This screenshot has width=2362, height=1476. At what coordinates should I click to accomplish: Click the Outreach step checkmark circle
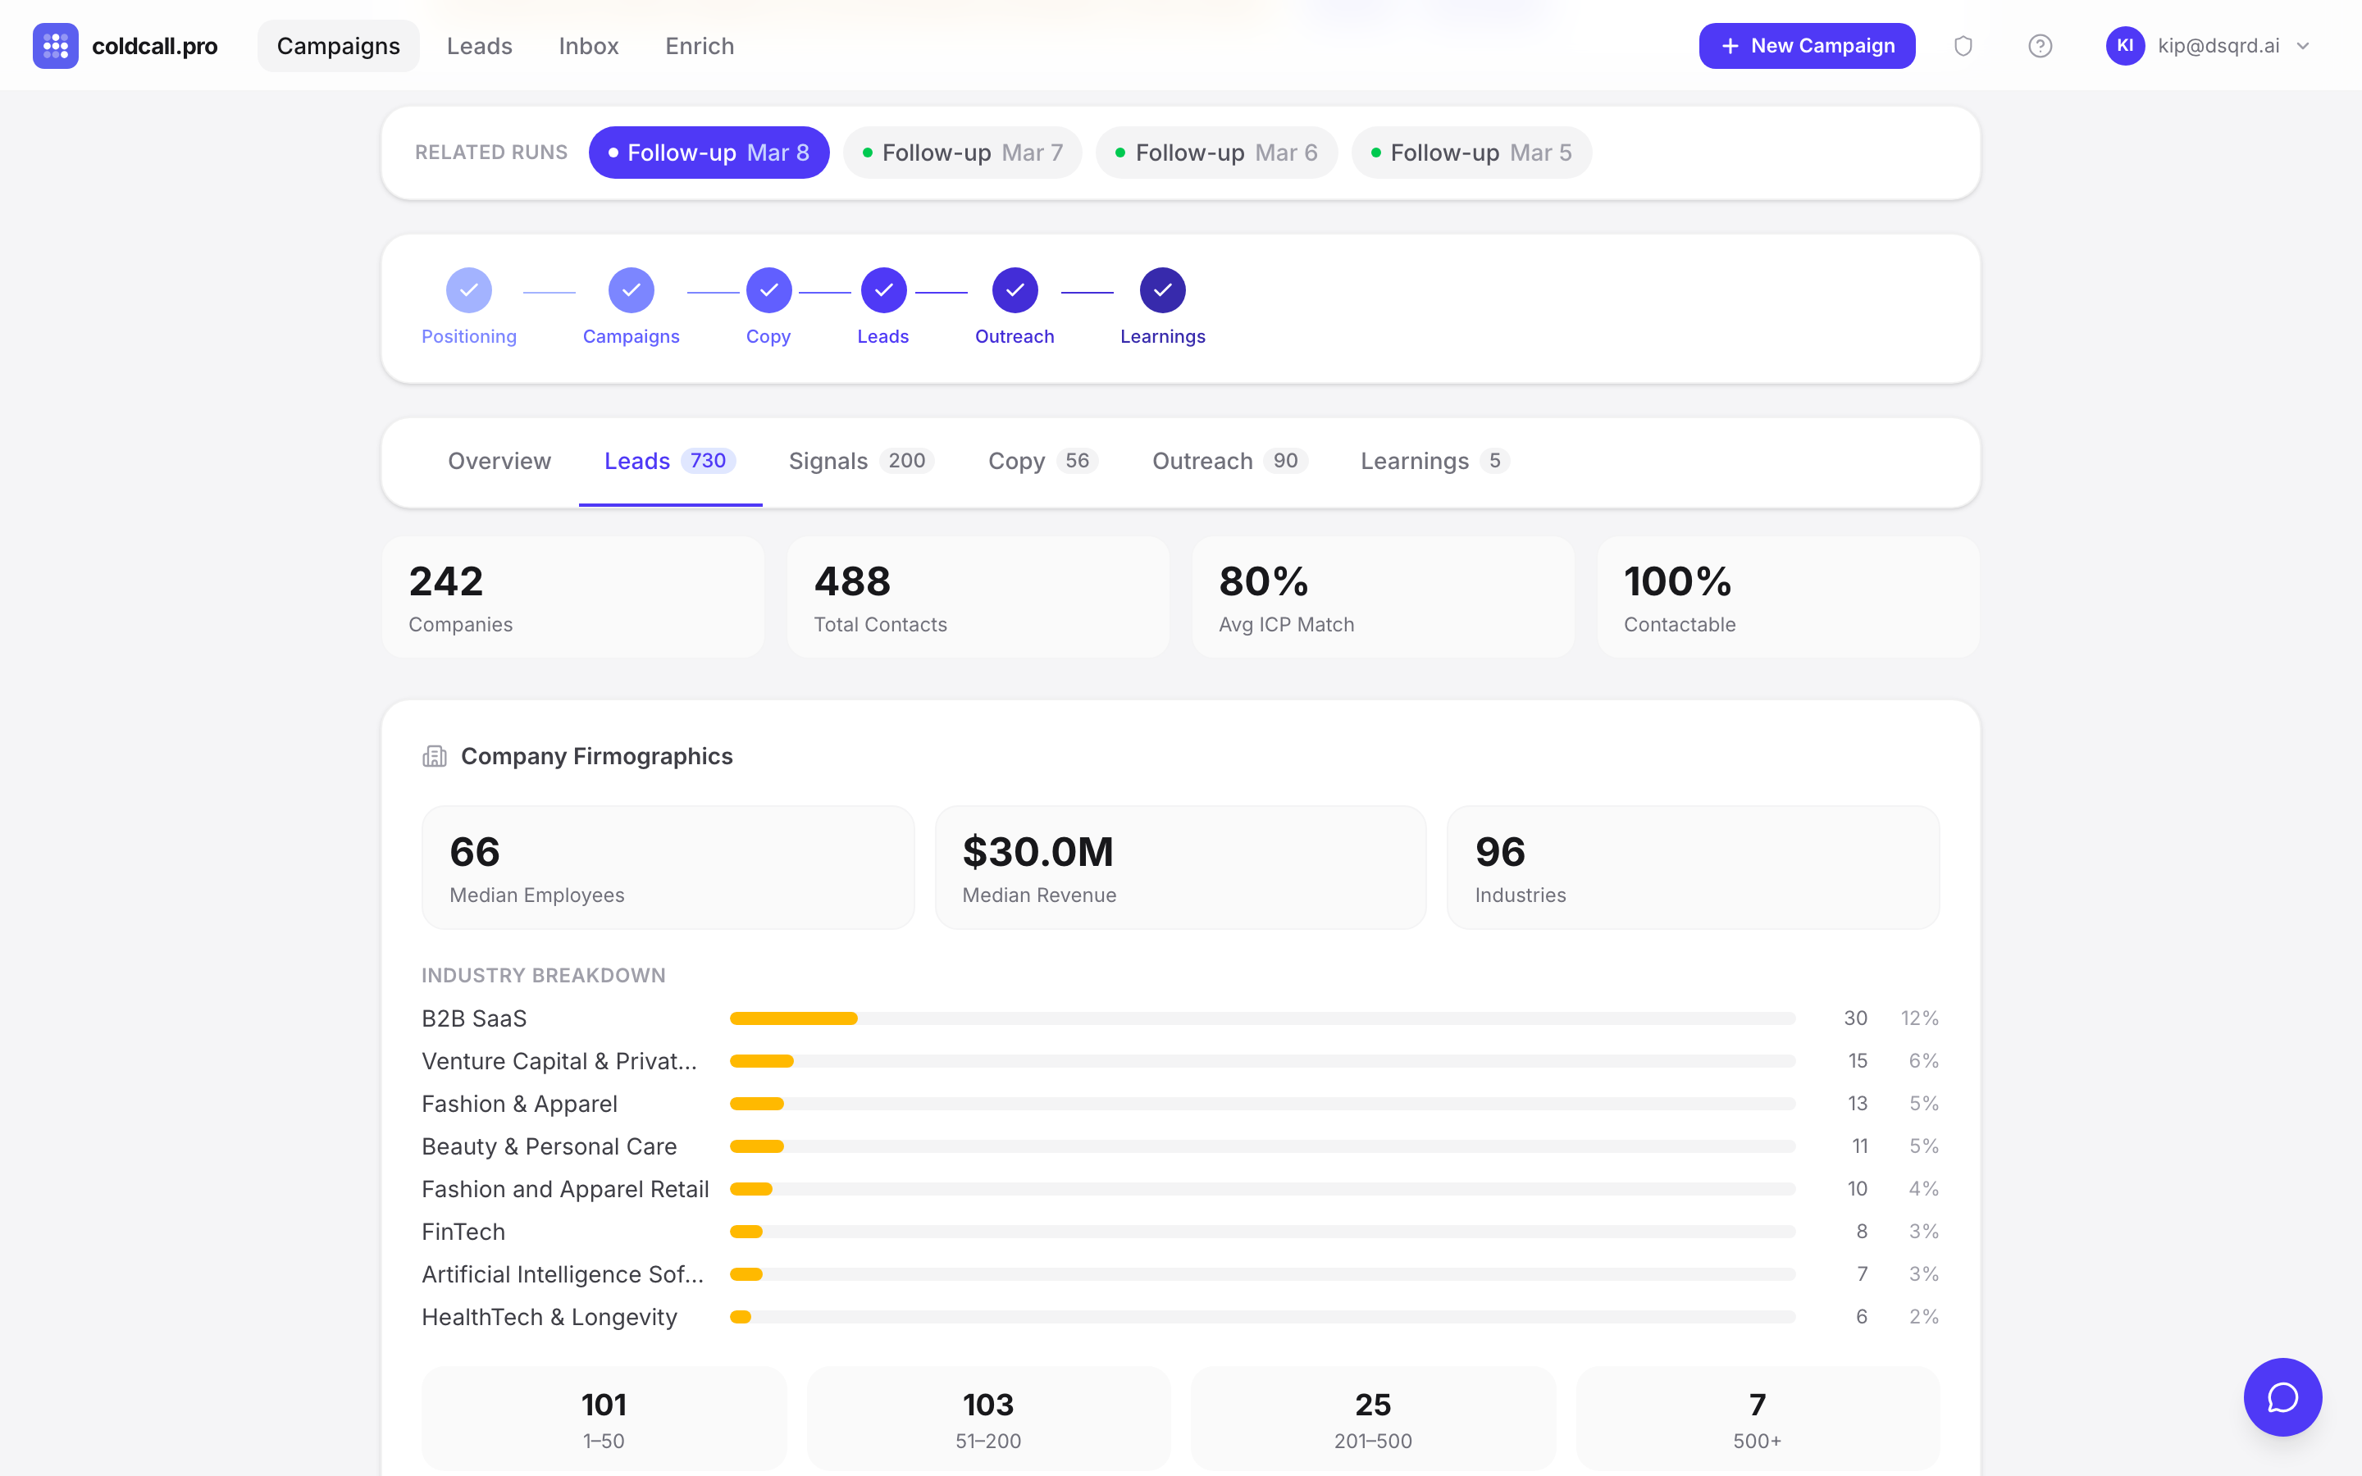pyautogui.click(x=1014, y=290)
